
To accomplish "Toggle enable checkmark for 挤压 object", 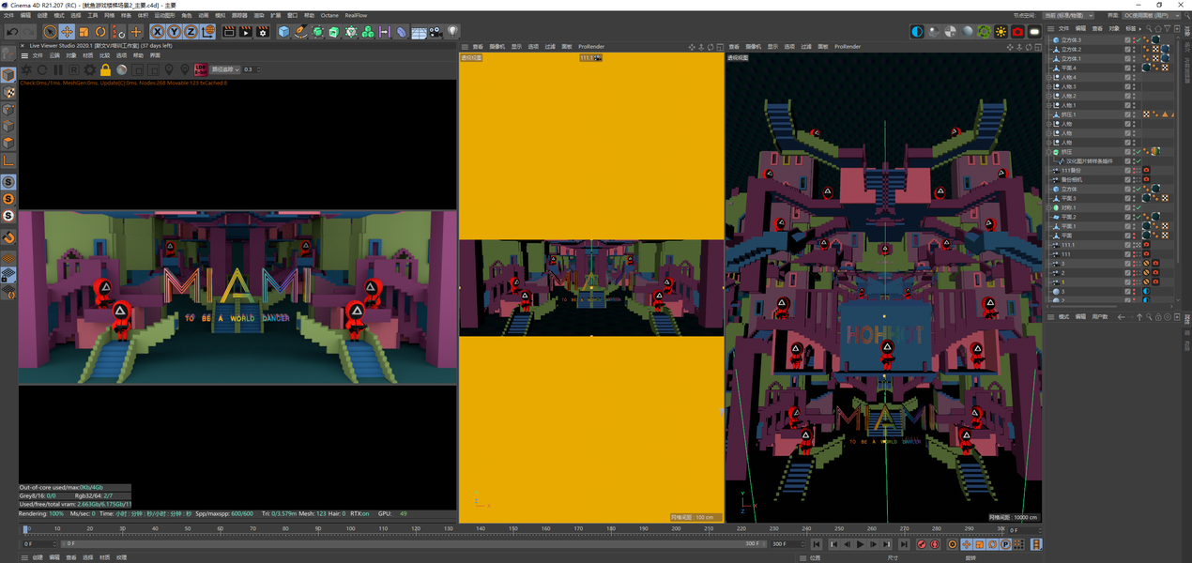I will tap(1139, 151).
